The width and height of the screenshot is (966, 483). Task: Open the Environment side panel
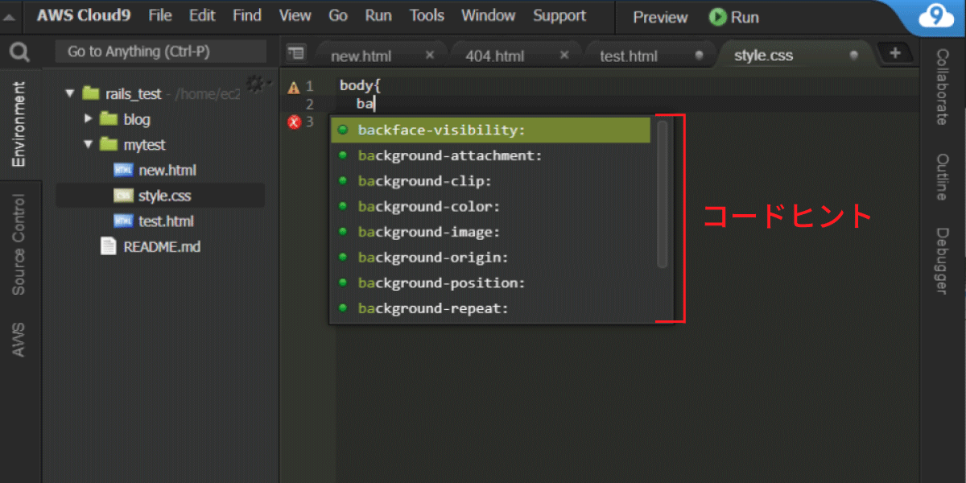coord(19,124)
